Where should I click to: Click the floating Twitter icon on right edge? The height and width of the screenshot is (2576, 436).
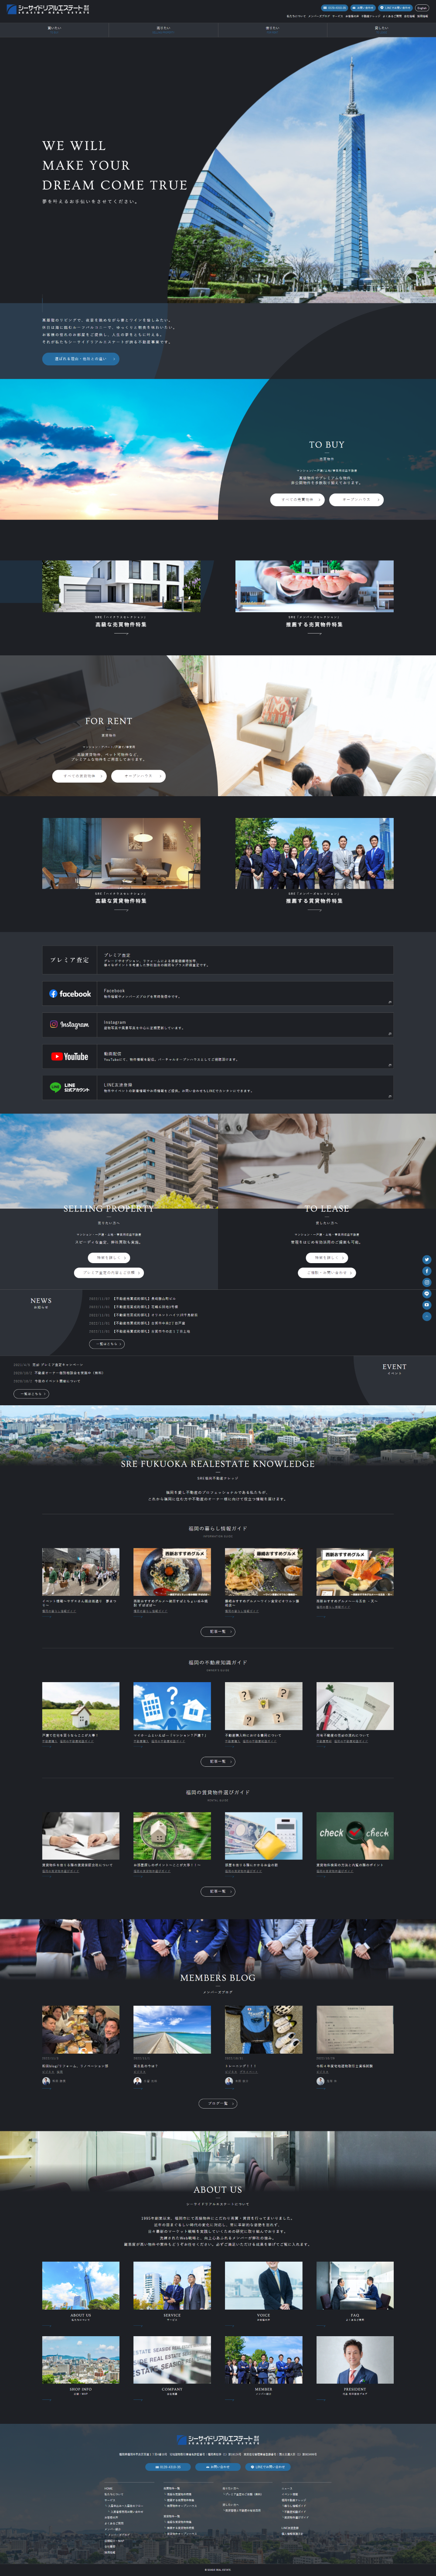tap(427, 1260)
